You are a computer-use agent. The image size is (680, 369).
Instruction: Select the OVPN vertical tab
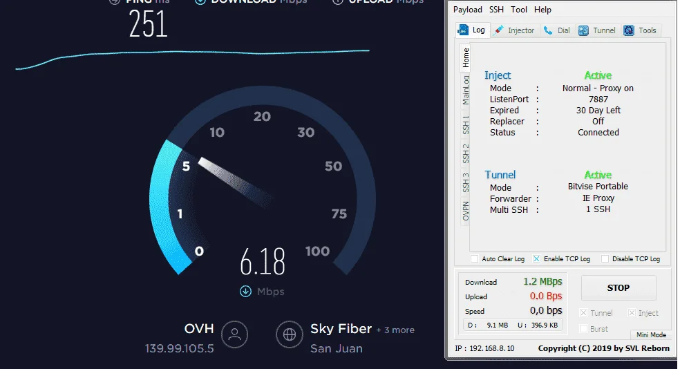(465, 211)
